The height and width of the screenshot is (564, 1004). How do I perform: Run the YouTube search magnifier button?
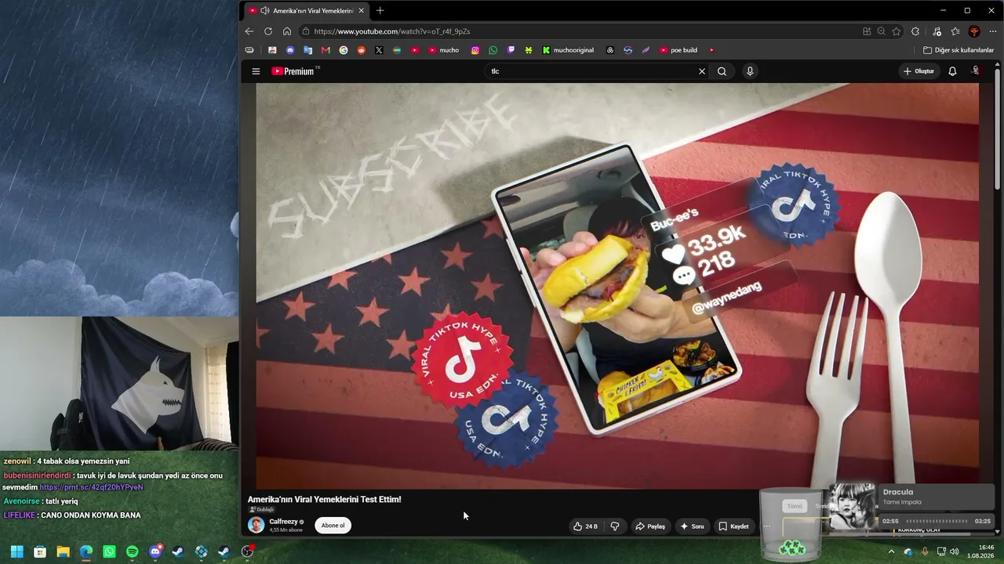click(722, 71)
